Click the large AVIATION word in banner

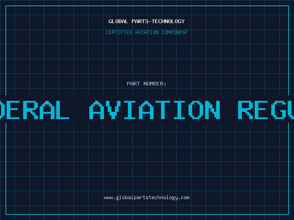pos(154,110)
